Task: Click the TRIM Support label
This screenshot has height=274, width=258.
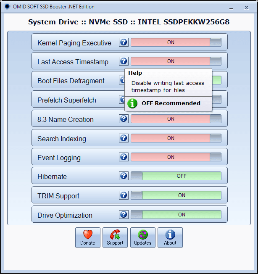Action: click(58, 196)
